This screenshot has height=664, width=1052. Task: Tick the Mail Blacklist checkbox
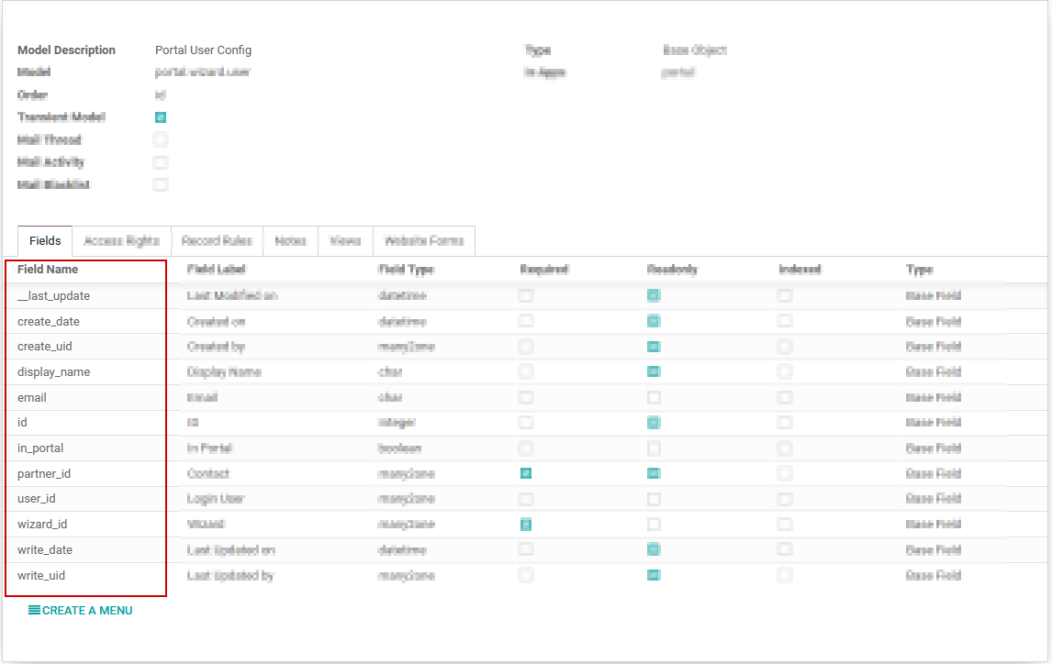pos(161,185)
